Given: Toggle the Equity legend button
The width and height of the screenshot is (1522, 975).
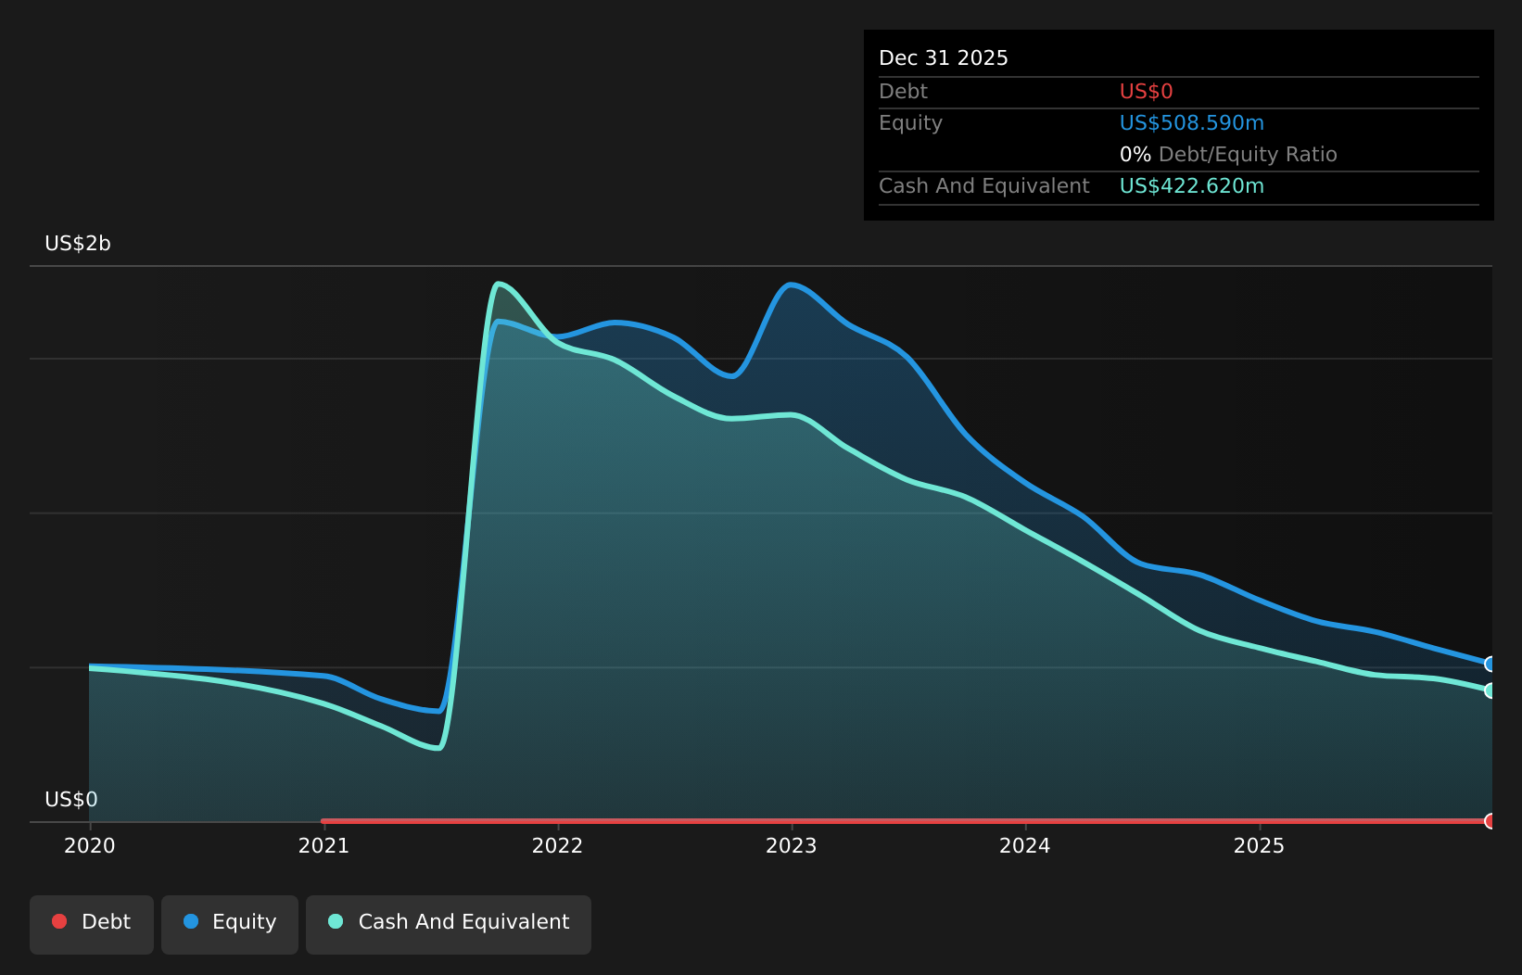Looking at the screenshot, I should coord(230,924).
